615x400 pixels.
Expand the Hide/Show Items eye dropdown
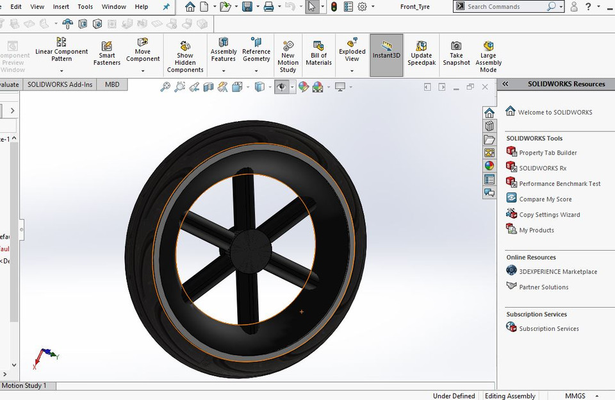291,87
